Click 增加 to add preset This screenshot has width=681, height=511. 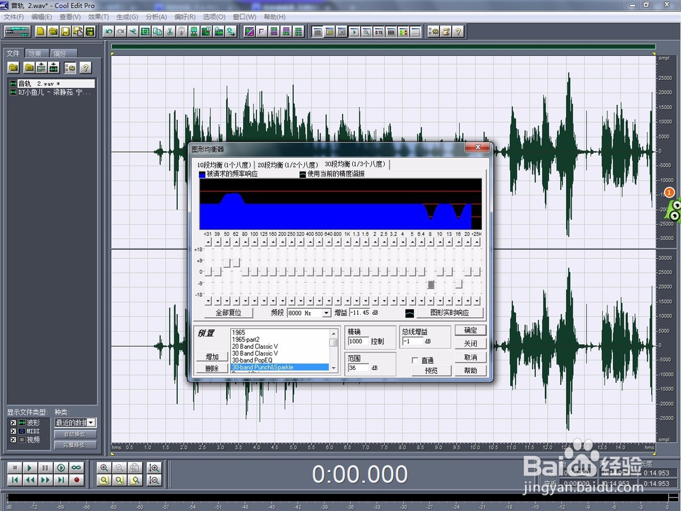click(x=212, y=357)
